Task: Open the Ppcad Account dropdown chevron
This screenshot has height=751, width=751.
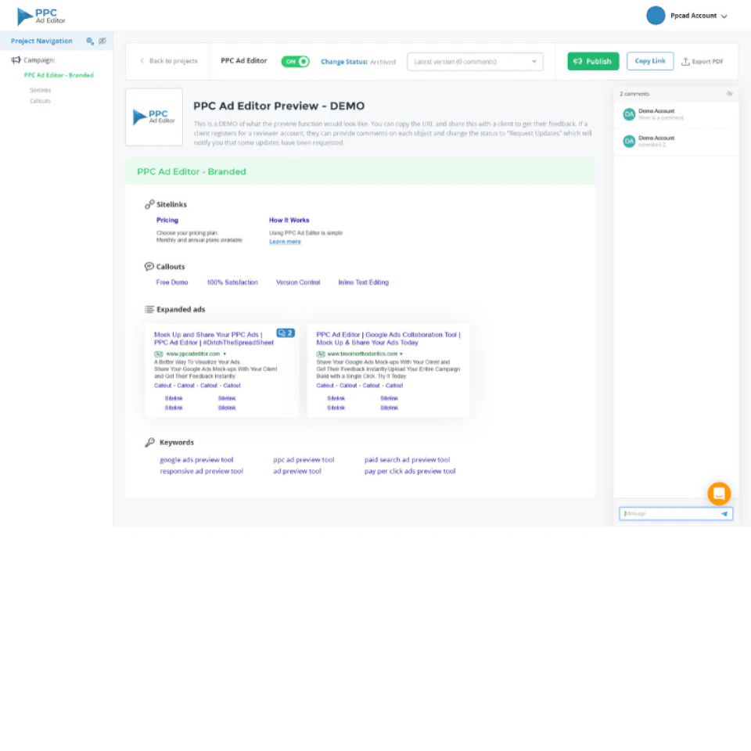Action: (724, 16)
